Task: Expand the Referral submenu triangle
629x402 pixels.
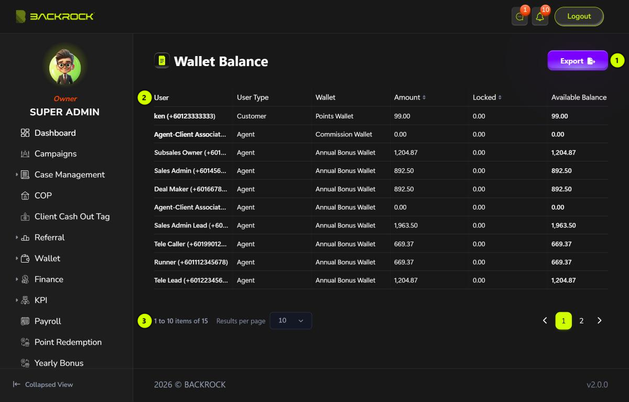Action: point(17,237)
